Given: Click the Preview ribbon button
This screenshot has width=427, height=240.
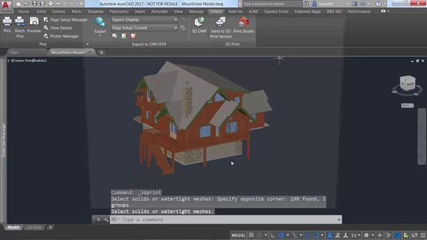Looking at the screenshot, I should click(x=34, y=25).
